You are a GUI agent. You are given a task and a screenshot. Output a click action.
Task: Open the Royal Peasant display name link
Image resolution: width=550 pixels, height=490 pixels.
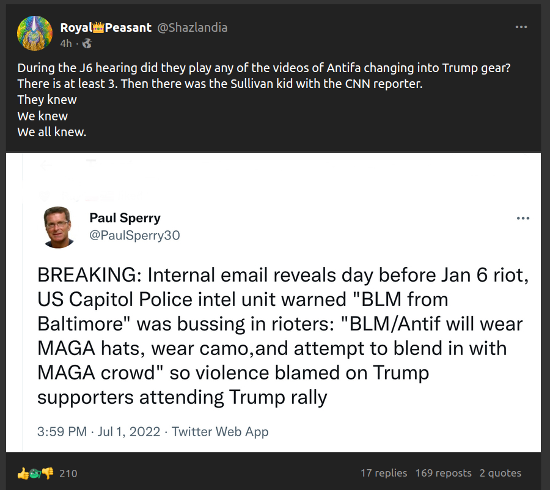105,27
